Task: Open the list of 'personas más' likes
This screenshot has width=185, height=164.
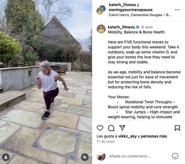Action: pos(154,136)
